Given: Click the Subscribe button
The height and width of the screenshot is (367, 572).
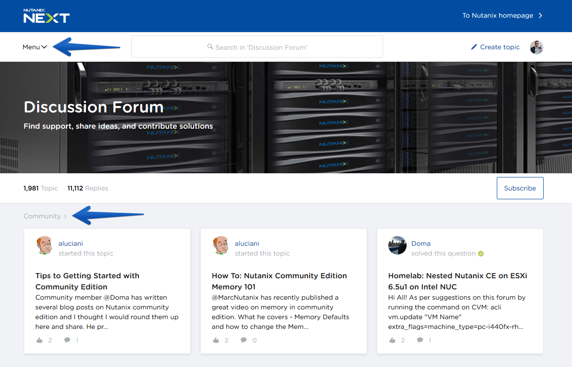Looking at the screenshot, I should [520, 188].
